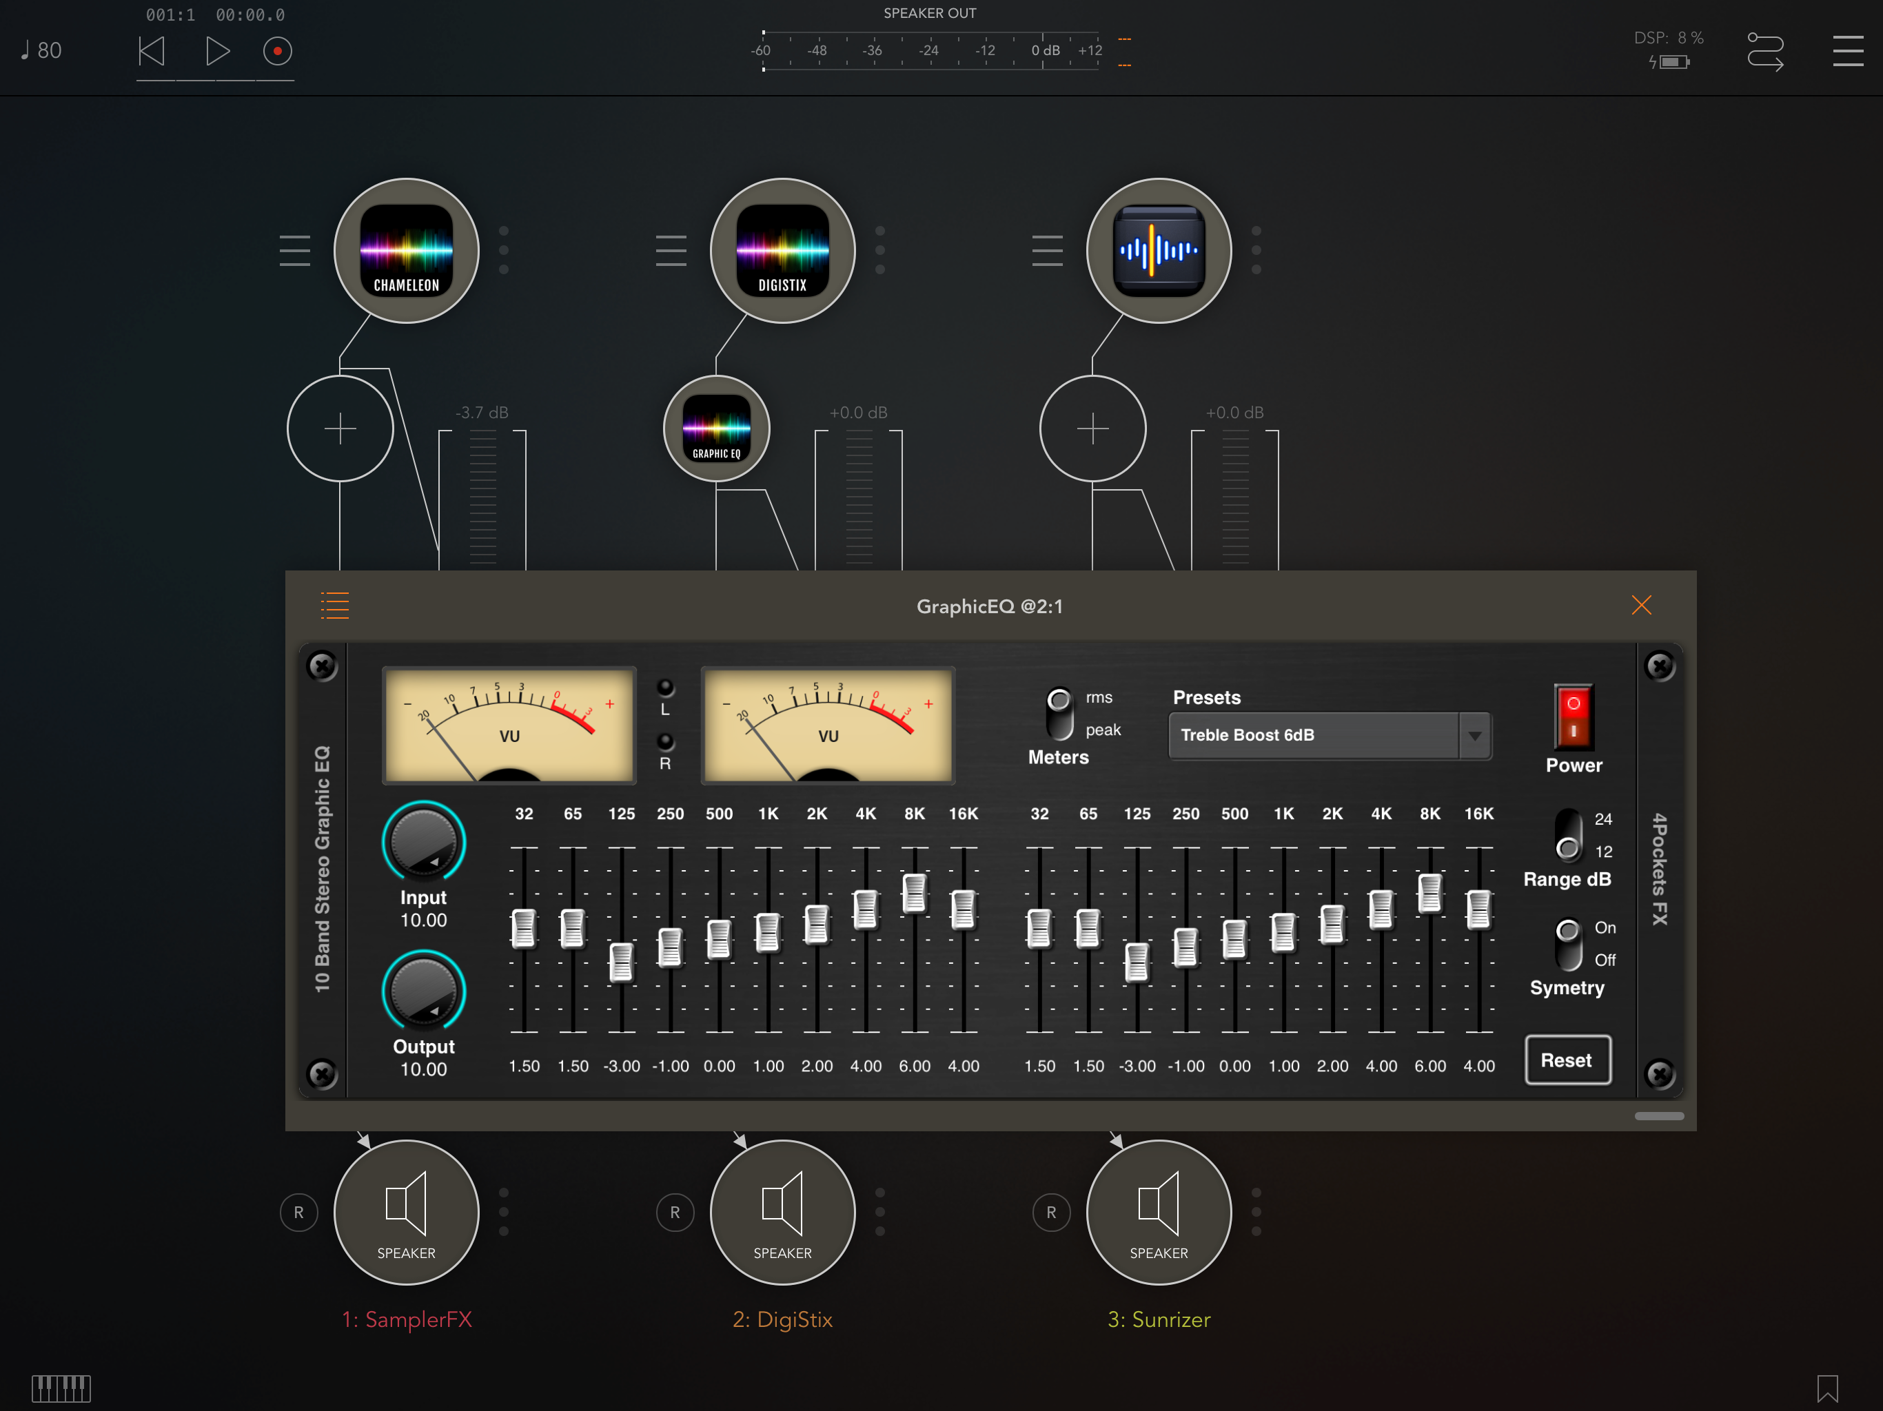Open the SamplerFX speaker output node
This screenshot has width=1883, height=1411.
click(406, 1212)
